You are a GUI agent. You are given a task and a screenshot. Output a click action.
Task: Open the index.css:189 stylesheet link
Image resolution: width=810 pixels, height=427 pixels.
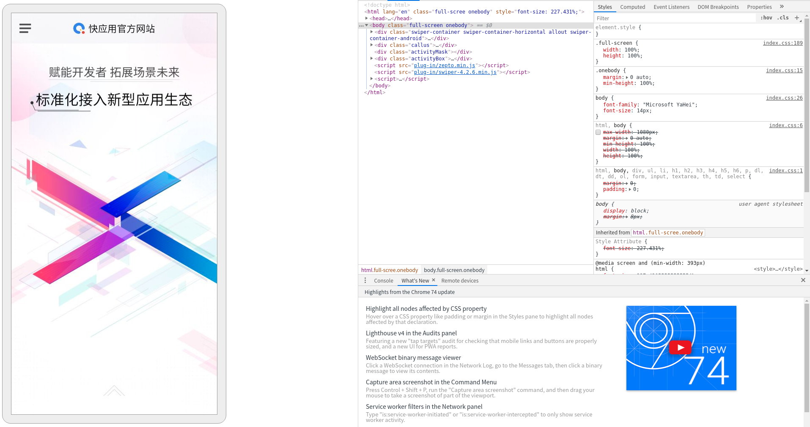point(782,43)
